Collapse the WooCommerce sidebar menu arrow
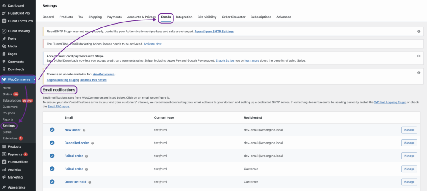 click(x=34, y=79)
